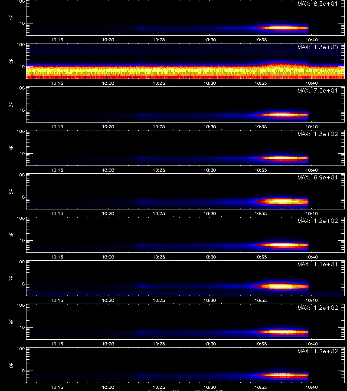Click the 2F panel axis label
The width and height of the screenshot is (347, 391).
[x=11, y=61]
